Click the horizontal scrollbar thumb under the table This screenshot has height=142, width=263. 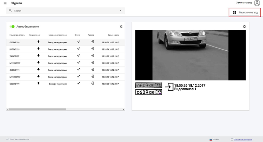[37, 109]
